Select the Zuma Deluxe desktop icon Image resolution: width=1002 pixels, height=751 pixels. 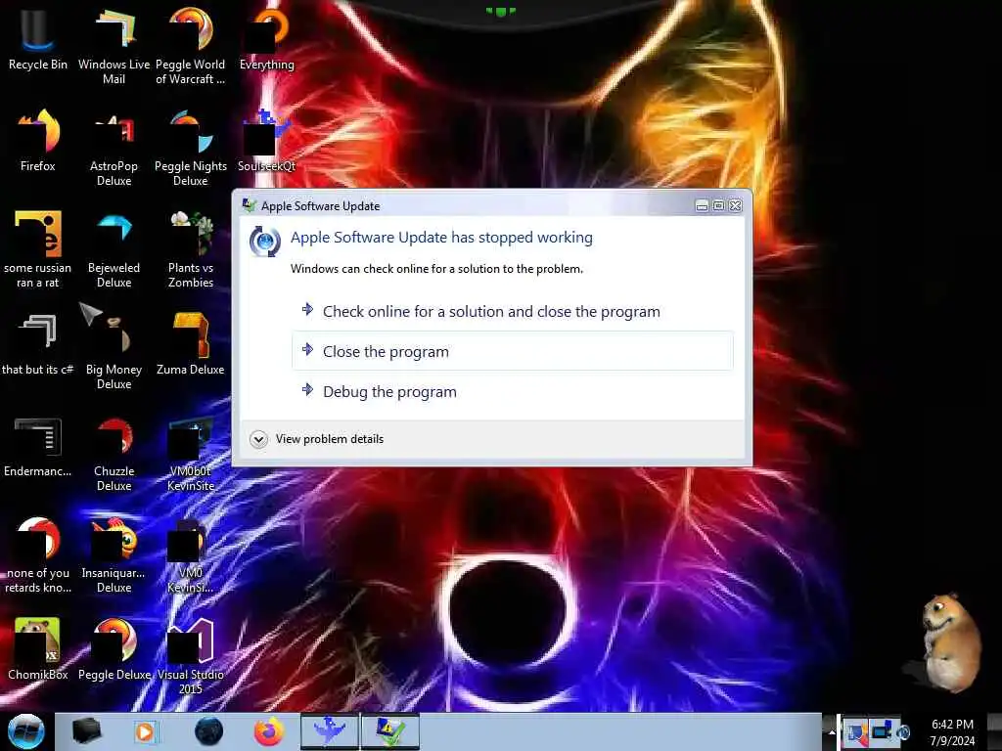191,343
